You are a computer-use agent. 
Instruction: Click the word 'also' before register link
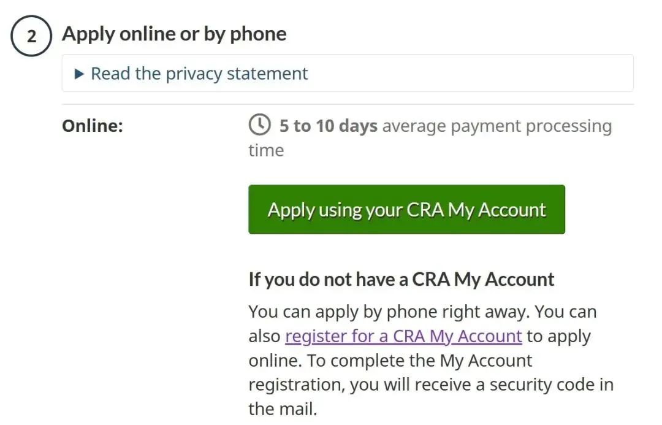[264, 336]
